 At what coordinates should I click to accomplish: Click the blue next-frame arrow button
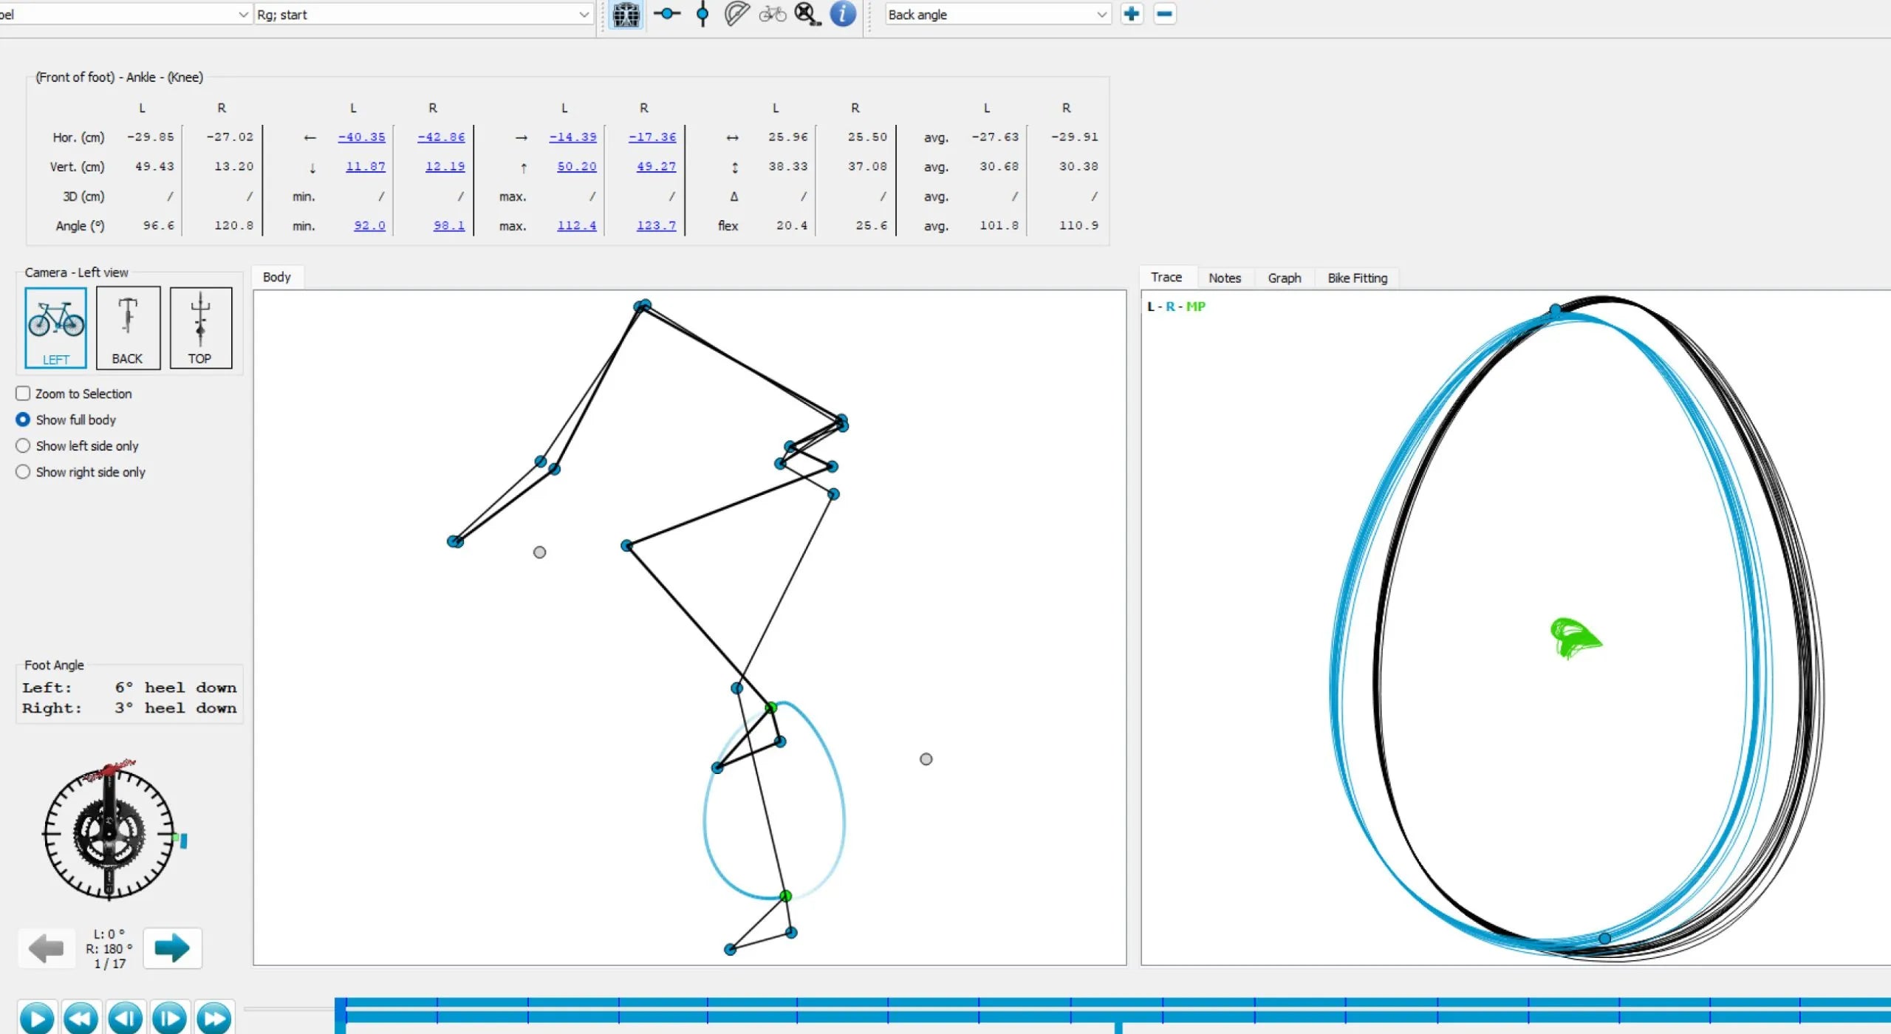click(172, 948)
